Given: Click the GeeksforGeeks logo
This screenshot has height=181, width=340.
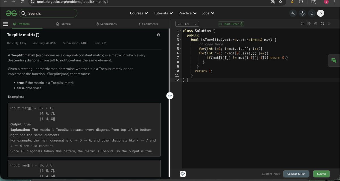Looking at the screenshot, I should (11, 13).
